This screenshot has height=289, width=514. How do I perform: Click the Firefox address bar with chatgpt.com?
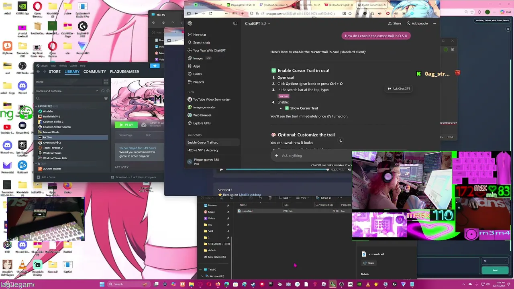coord(300,13)
